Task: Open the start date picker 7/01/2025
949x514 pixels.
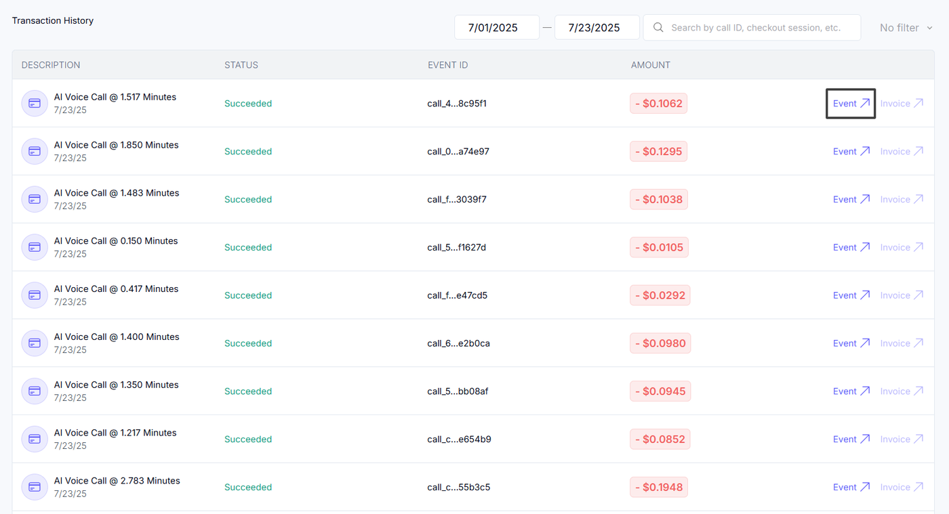Action: [x=497, y=28]
